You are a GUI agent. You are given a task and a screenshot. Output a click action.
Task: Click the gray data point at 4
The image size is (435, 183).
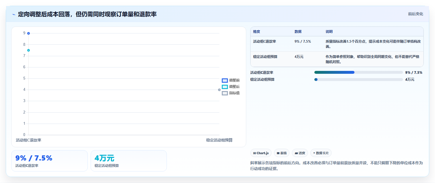[219, 90]
